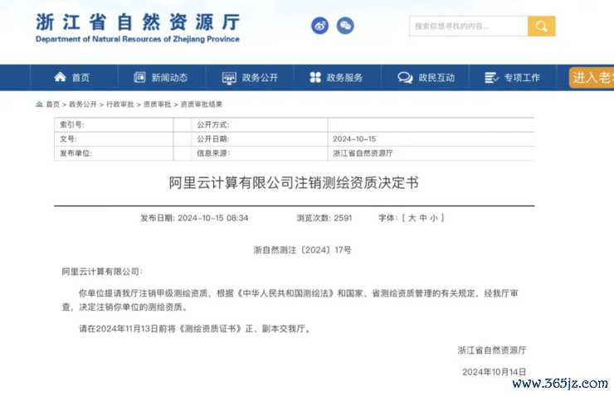Click the newspaper icon beside 新闻动态
This screenshot has height=396, width=614.
coord(139,77)
